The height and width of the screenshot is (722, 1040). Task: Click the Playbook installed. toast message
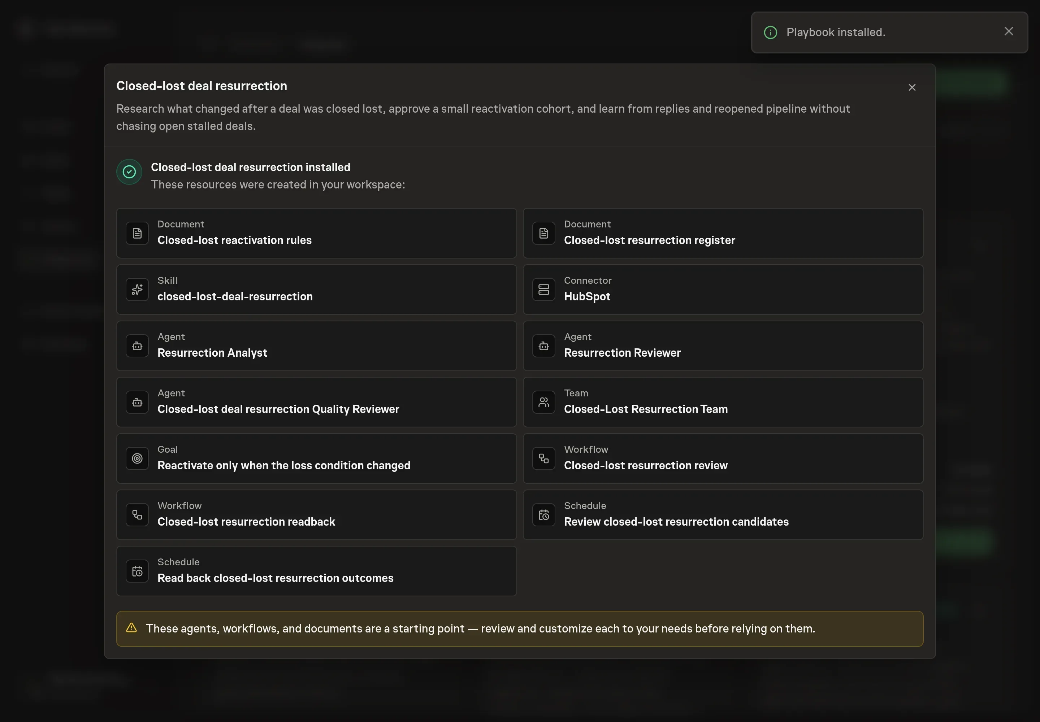tap(836, 32)
